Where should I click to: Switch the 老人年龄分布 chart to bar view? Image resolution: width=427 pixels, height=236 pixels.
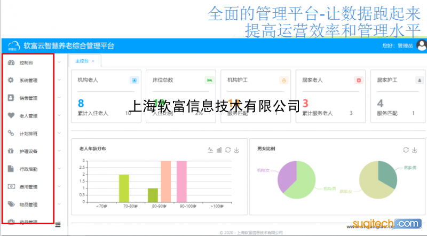[x=219, y=150]
